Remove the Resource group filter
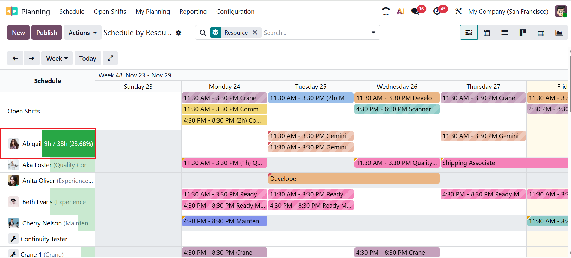 click(x=255, y=32)
